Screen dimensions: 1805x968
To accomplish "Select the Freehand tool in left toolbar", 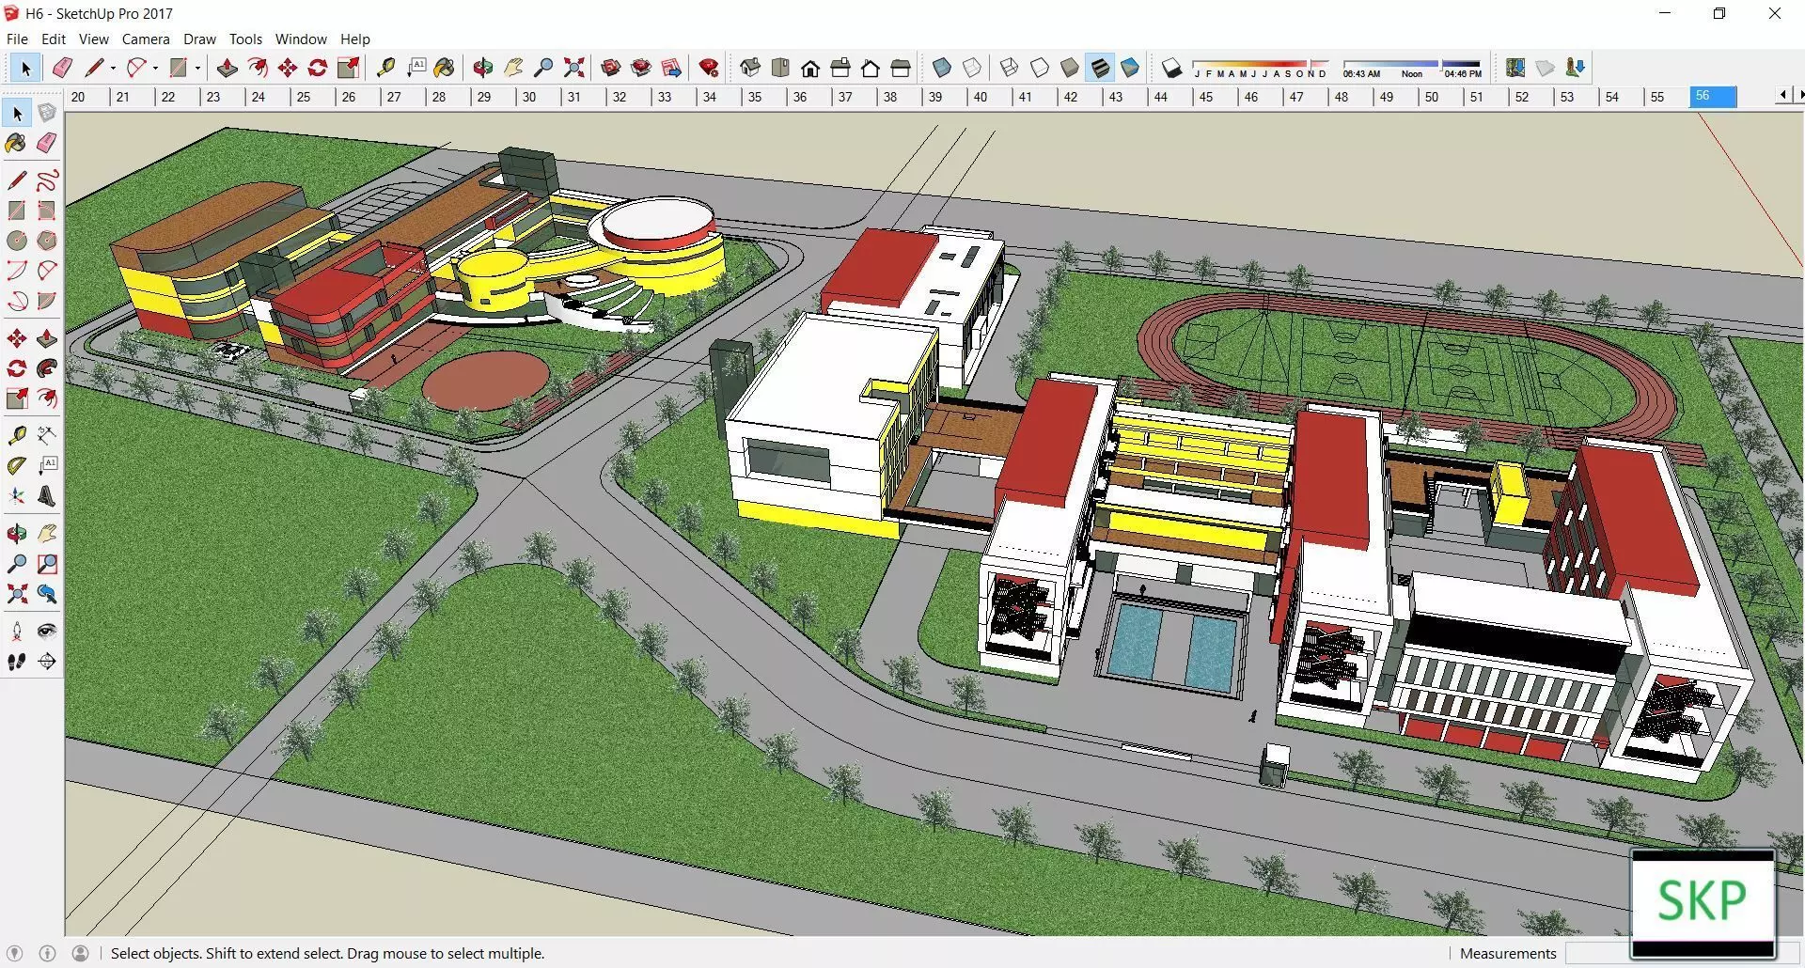I will [47, 180].
